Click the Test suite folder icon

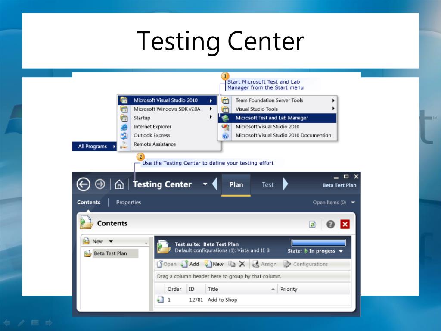164,247
